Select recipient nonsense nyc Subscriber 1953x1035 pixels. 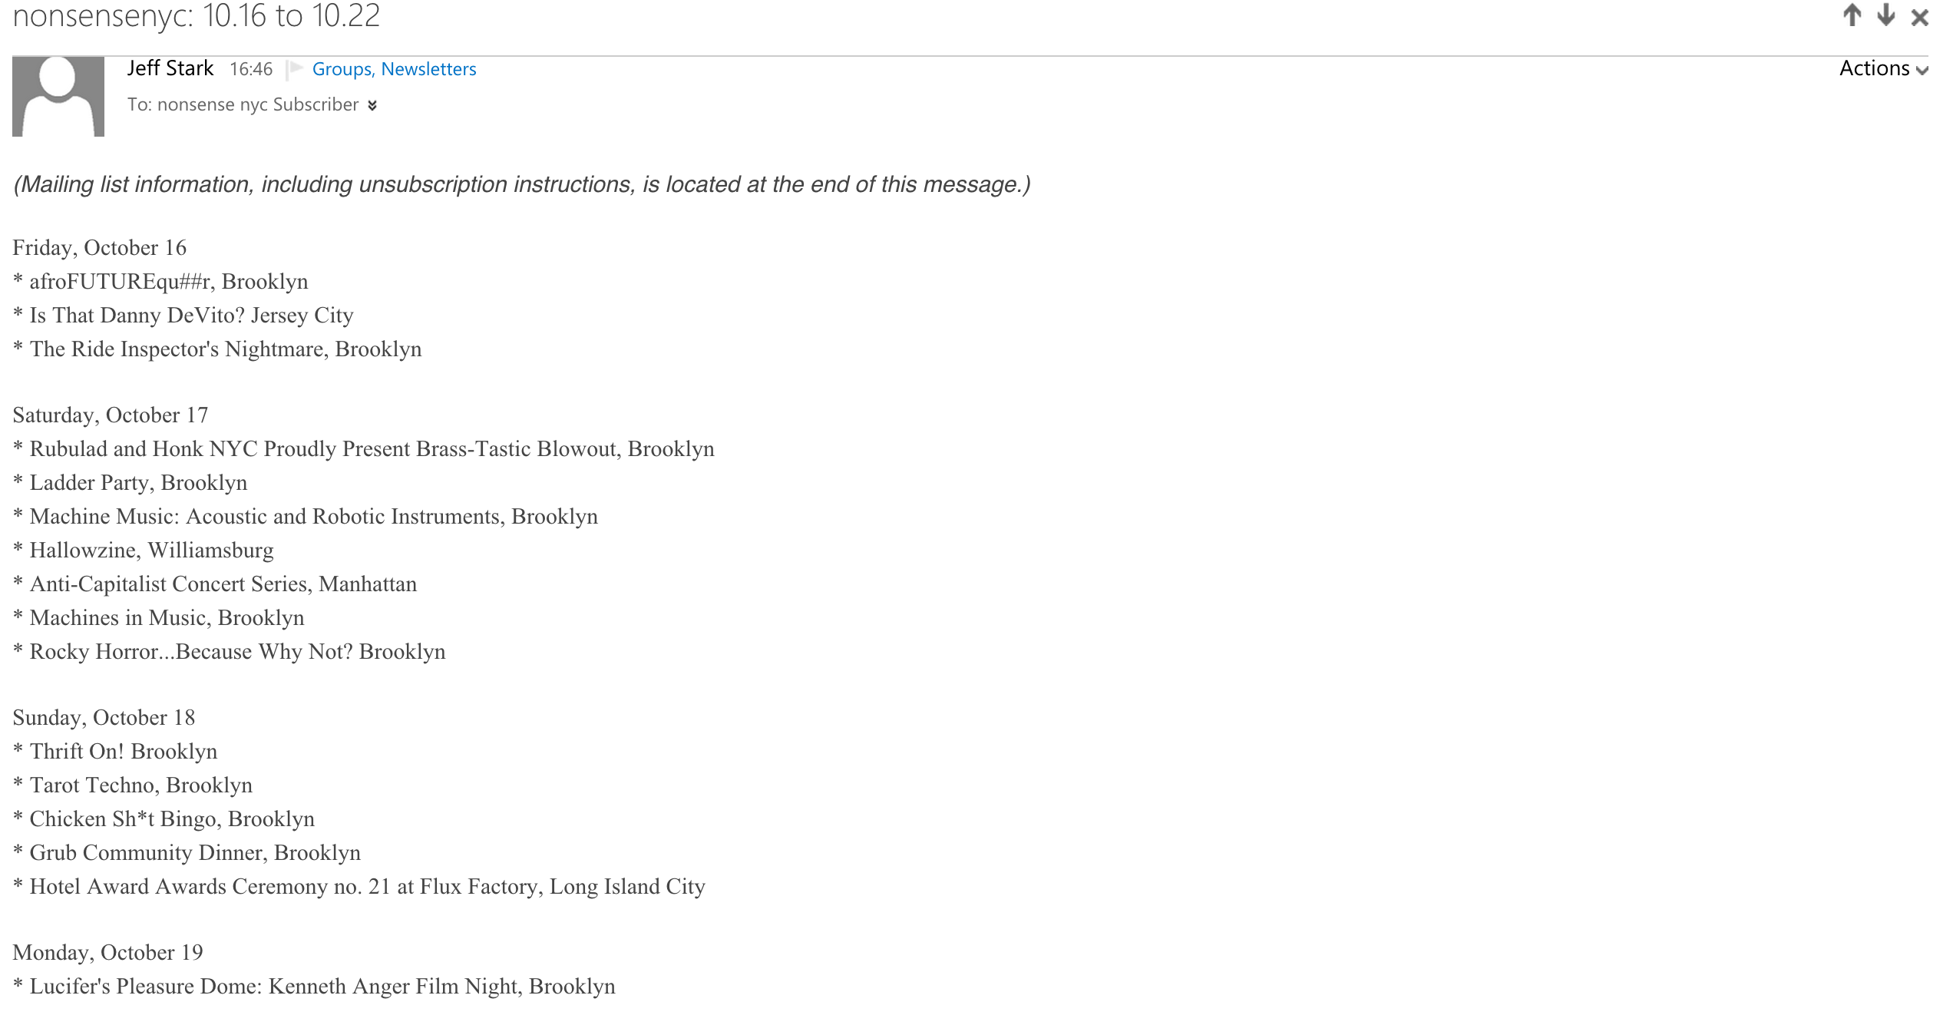pyautogui.click(x=257, y=104)
